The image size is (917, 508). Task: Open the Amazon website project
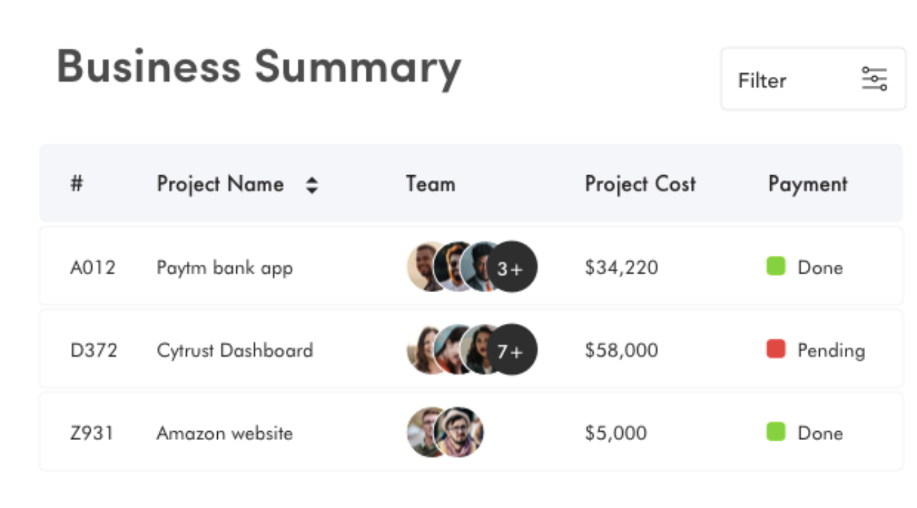(x=224, y=434)
